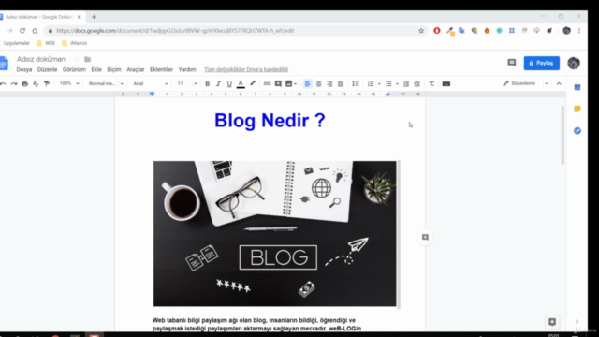Star the Adsız doküman document

[77, 59]
